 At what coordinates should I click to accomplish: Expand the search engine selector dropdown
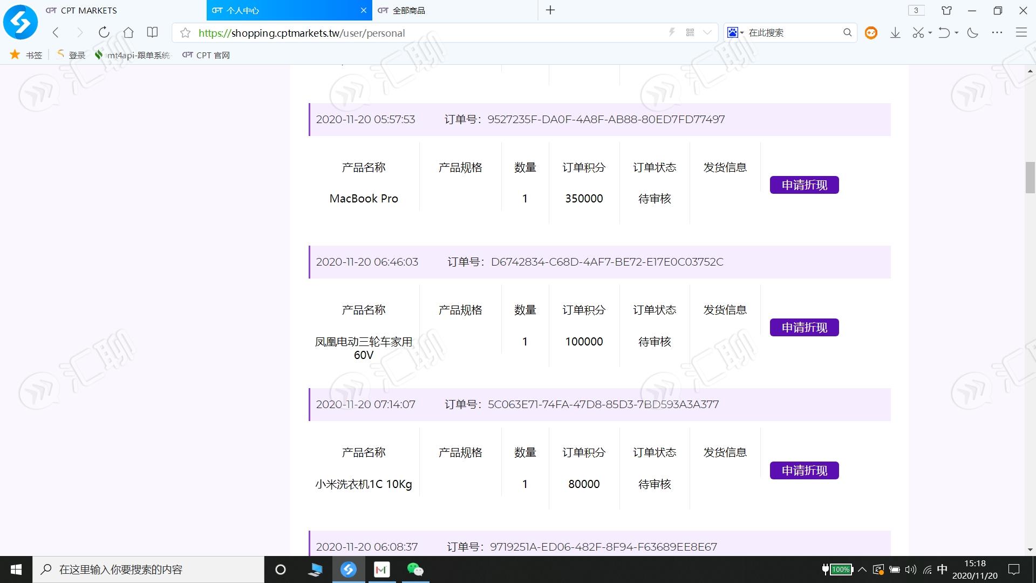point(735,33)
